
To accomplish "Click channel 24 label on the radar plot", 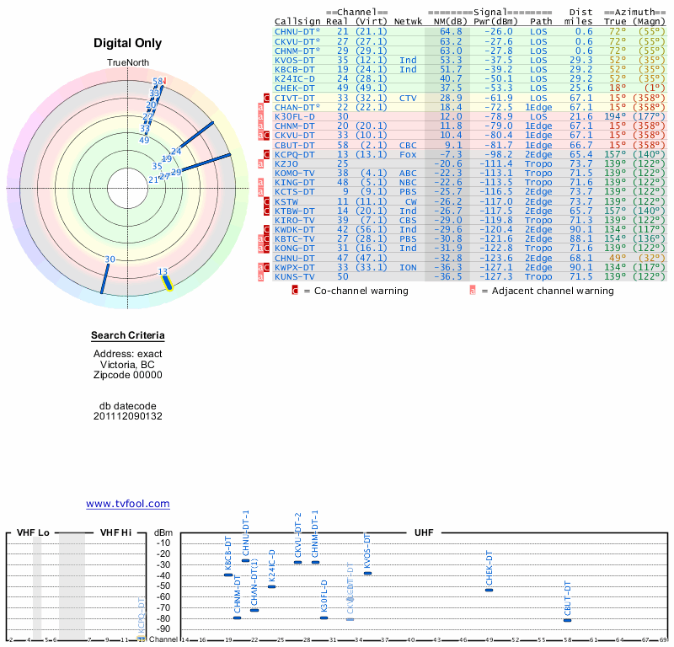I will 176,152.
